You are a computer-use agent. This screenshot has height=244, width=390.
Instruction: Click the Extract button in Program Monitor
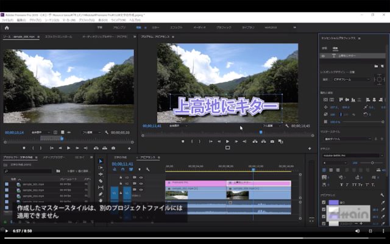point(264,142)
